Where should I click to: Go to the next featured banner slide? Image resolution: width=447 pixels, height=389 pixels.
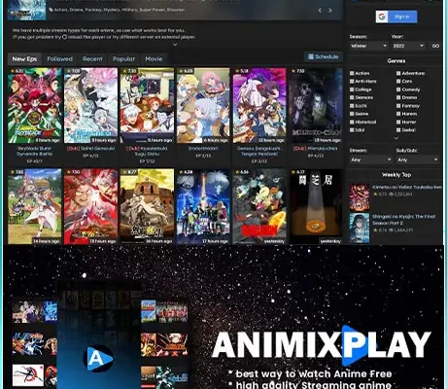(x=330, y=11)
